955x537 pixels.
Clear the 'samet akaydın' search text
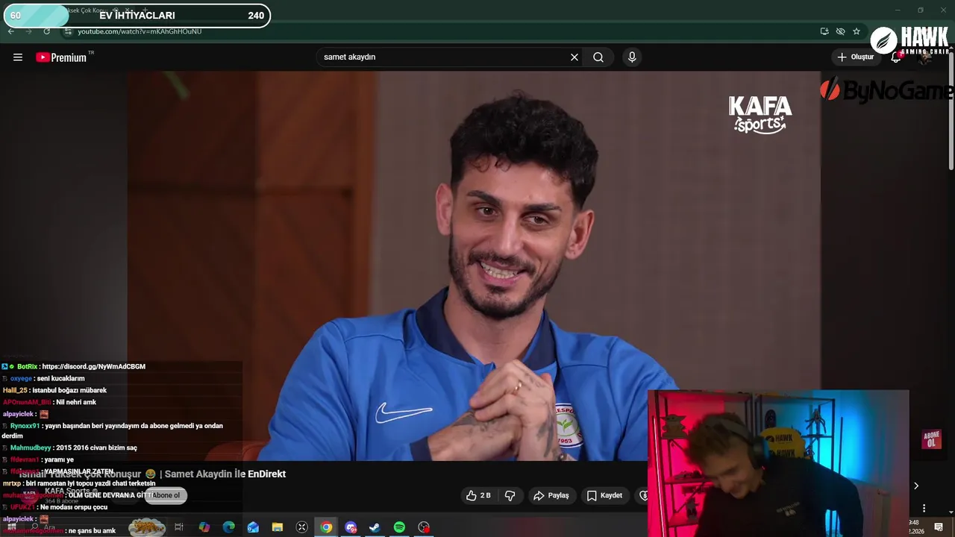[x=574, y=57]
